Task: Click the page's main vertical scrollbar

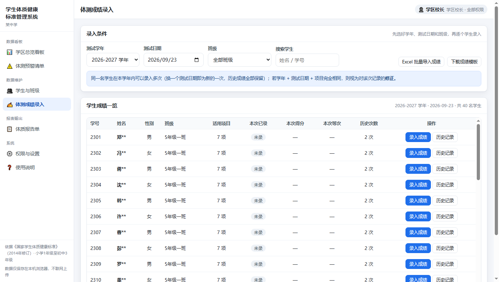Action: (x=496, y=121)
